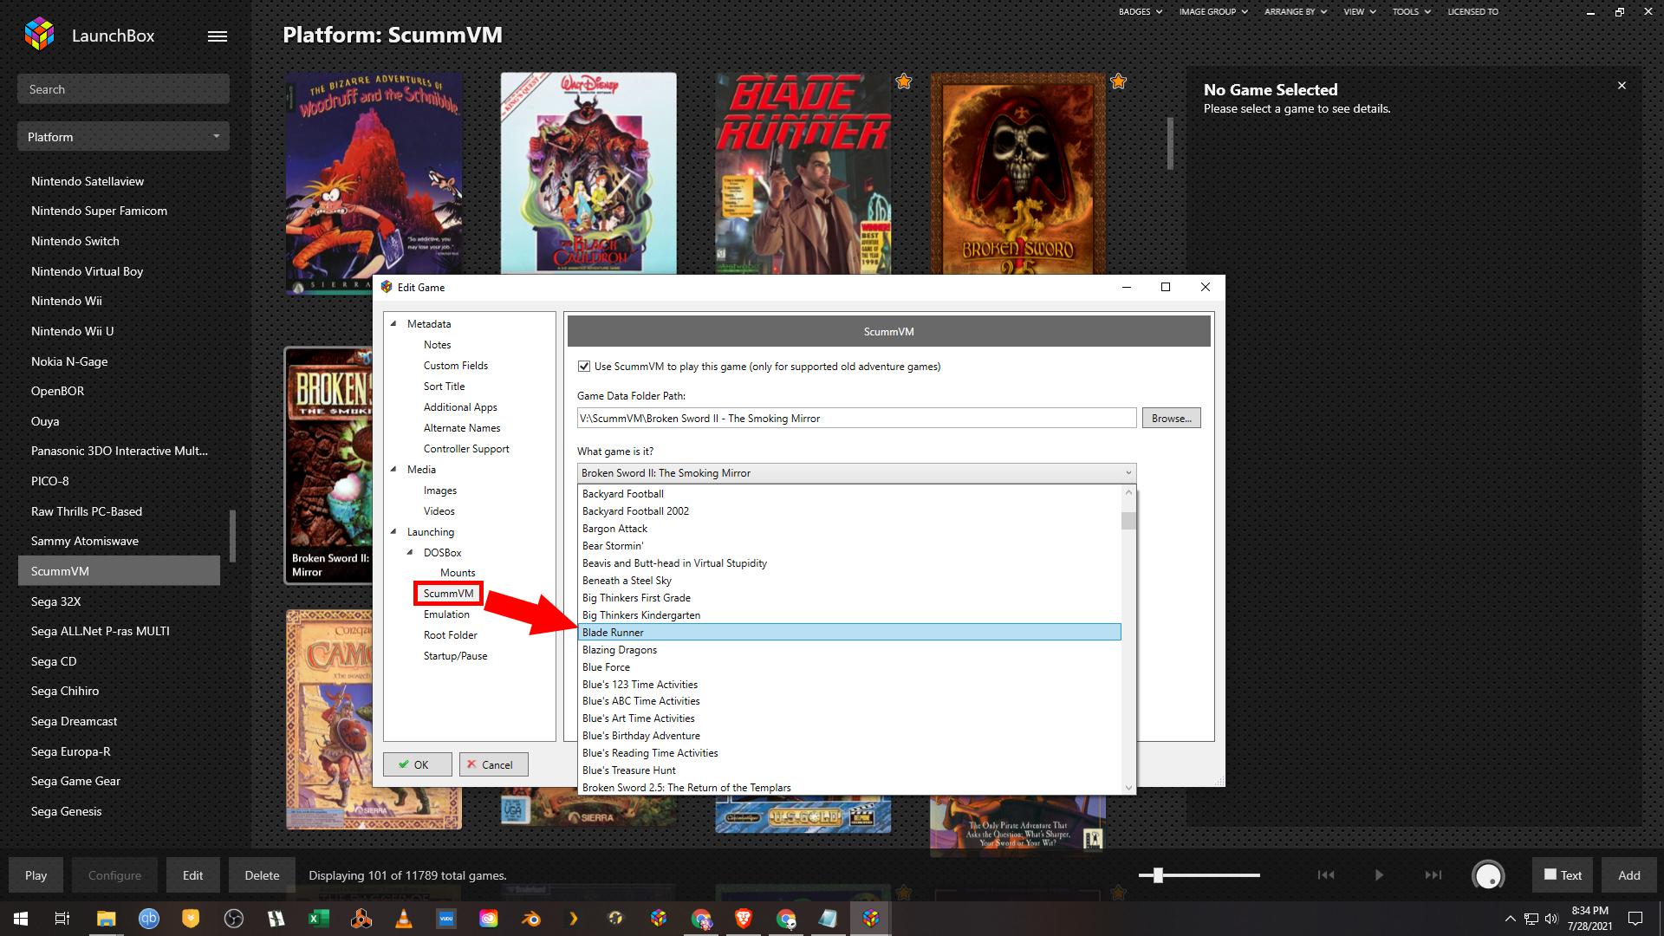Switch to LaunchBox taskbar icon
Screen dimensions: 1664x936
(871, 919)
